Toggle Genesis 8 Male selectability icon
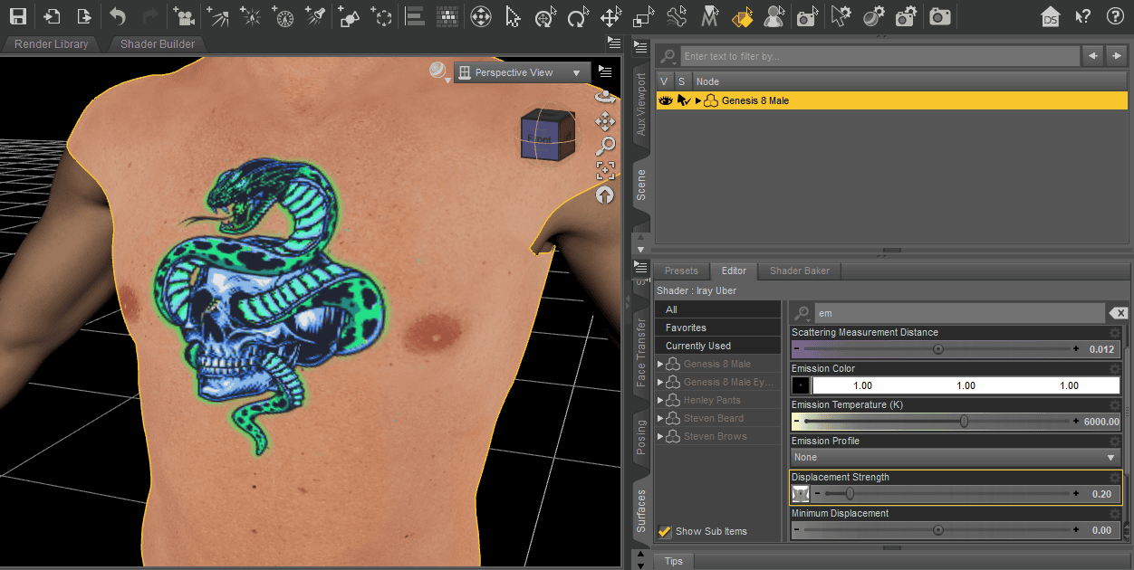1134x570 pixels. click(x=683, y=100)
